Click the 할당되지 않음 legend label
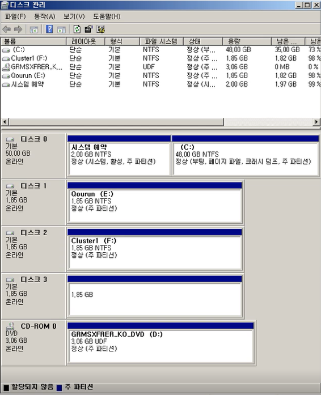Image resolution: width=321 pixels, height=395 pixels. 32,387
